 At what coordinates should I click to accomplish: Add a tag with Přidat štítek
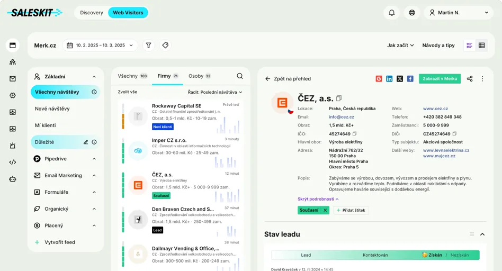point(351,210)
